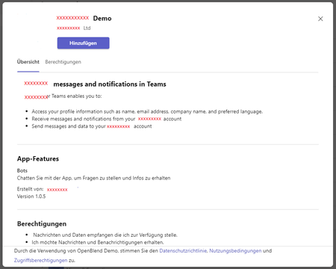
Task: Click the Ltd publisher name
Action: (87, 28)
